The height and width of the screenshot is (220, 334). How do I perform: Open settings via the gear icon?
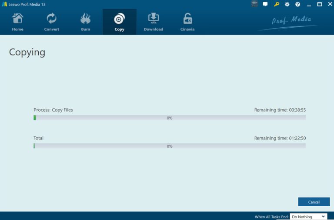(x=287, y=4)
